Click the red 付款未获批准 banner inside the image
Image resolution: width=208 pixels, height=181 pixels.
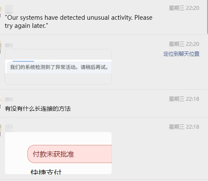click(69, 154)
